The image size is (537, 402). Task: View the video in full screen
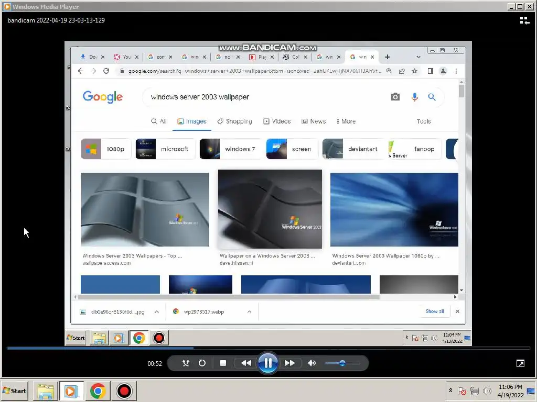click(x=520, y=363)
